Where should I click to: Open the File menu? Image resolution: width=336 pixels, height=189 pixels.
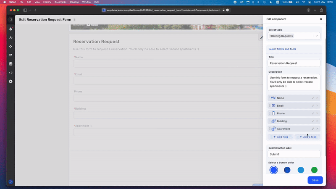21,2
